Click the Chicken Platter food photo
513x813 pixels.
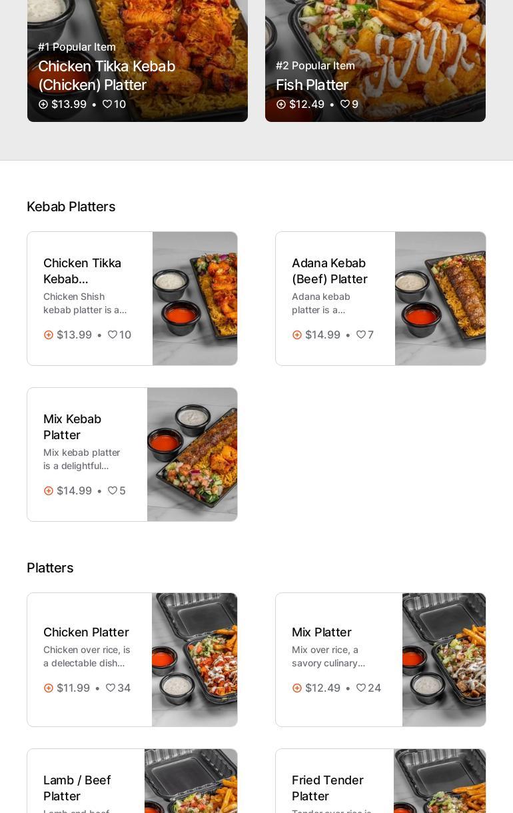(195, 660)
